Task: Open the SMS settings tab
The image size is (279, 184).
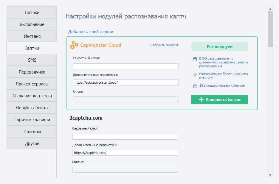Action: pos(32,60)
